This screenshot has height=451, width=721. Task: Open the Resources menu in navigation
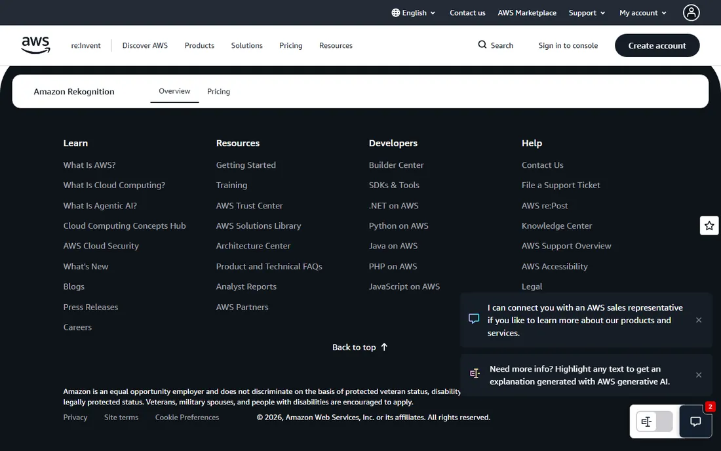pyautogui.click(x=336, y=45)
